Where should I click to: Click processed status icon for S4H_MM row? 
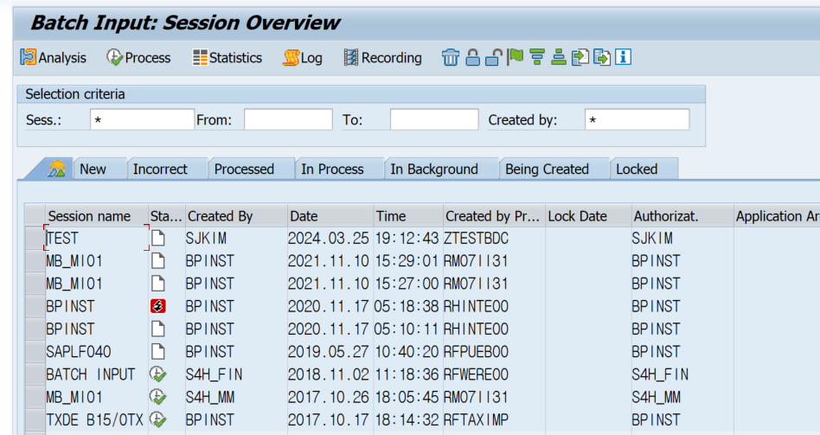(158, 397)
